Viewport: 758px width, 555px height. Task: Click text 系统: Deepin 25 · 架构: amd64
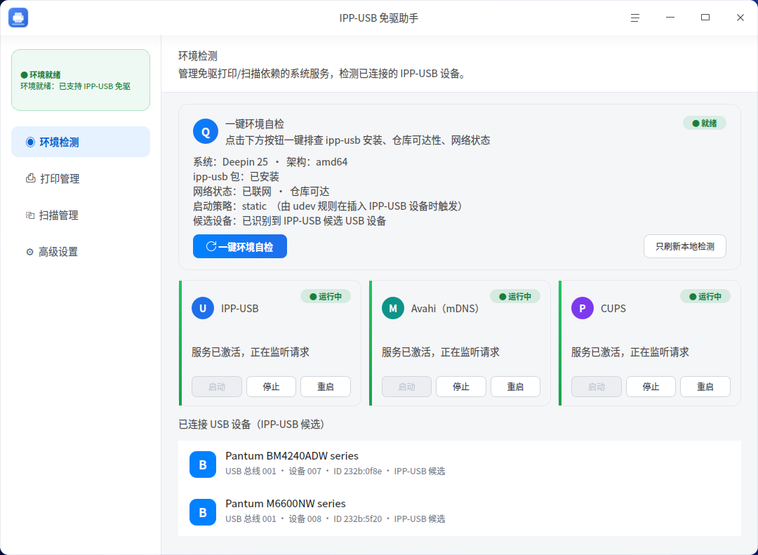(270, 161)
